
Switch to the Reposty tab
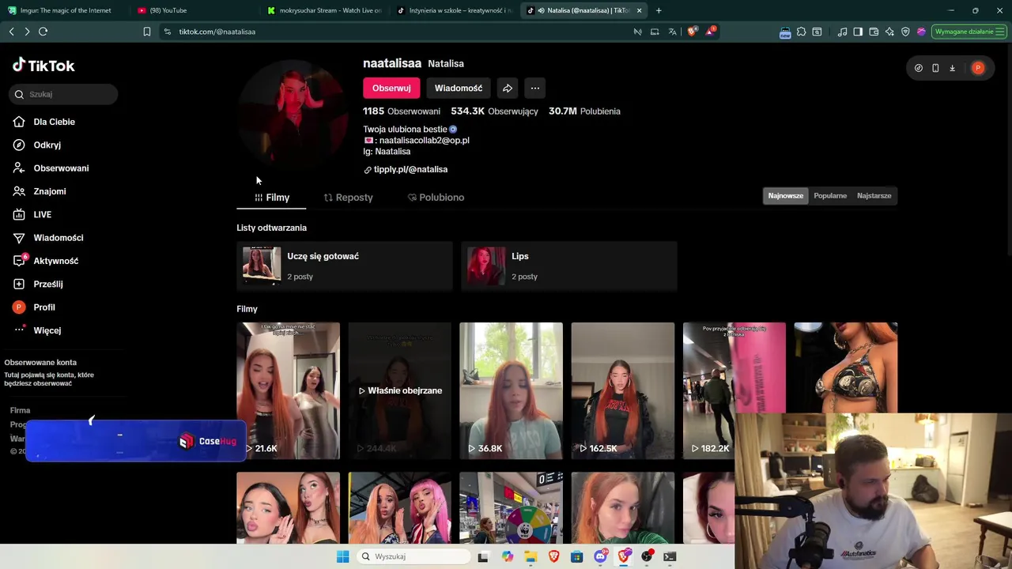(x=349, y=198)
